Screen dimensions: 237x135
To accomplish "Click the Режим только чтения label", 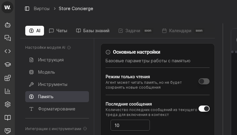I will coord(128,77).
